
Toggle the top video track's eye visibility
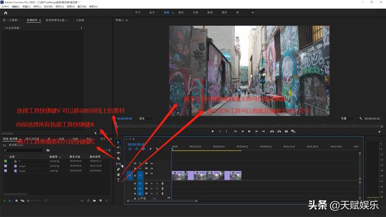pos(151,163)
